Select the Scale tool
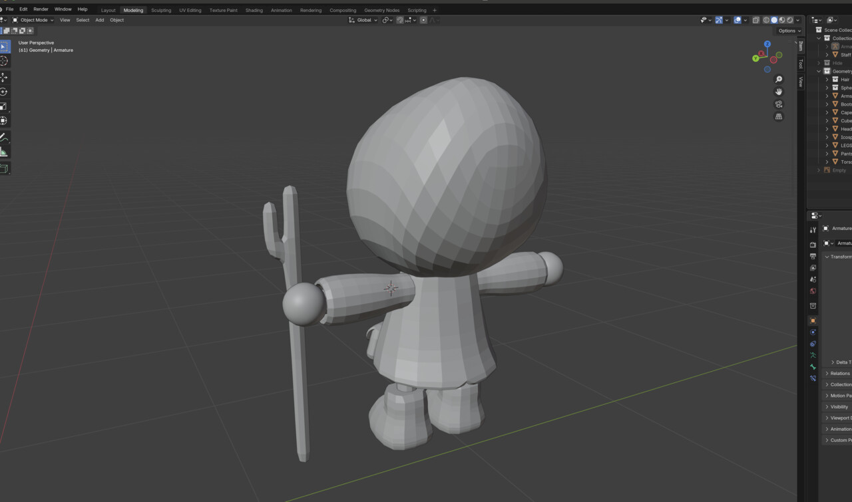 [x=4, y=106]
